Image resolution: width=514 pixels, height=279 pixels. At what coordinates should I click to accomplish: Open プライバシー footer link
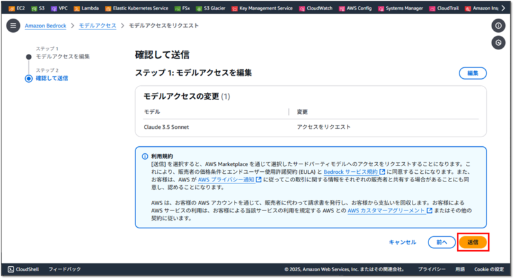[x=432, y=269]
